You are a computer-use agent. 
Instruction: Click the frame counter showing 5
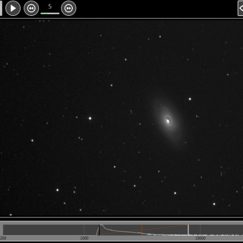point(50,7)
